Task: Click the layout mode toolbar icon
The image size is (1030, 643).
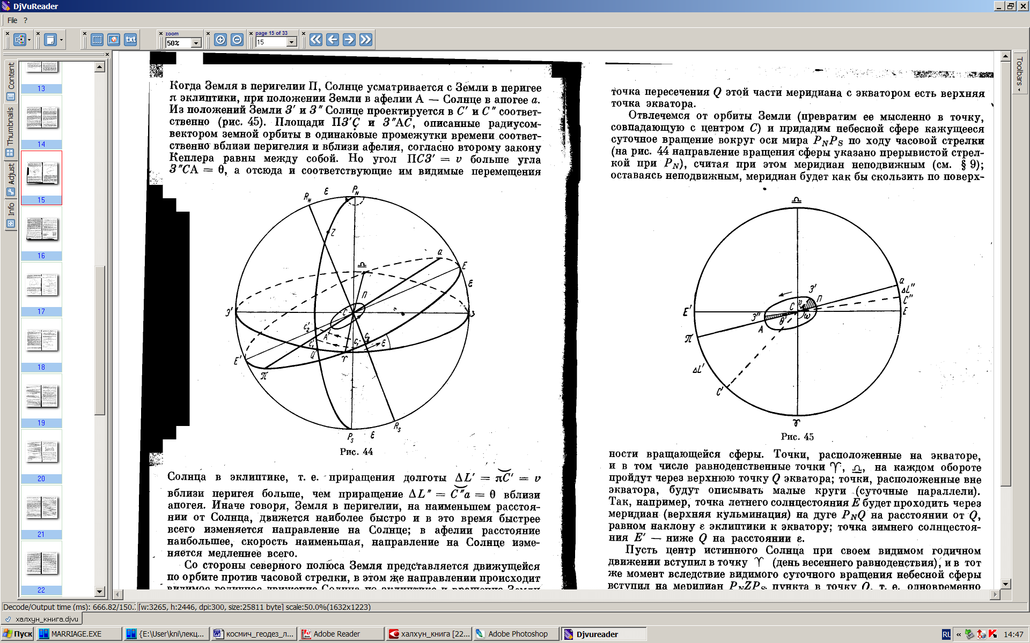Action: pyautogui.click(x=20, y=40)
